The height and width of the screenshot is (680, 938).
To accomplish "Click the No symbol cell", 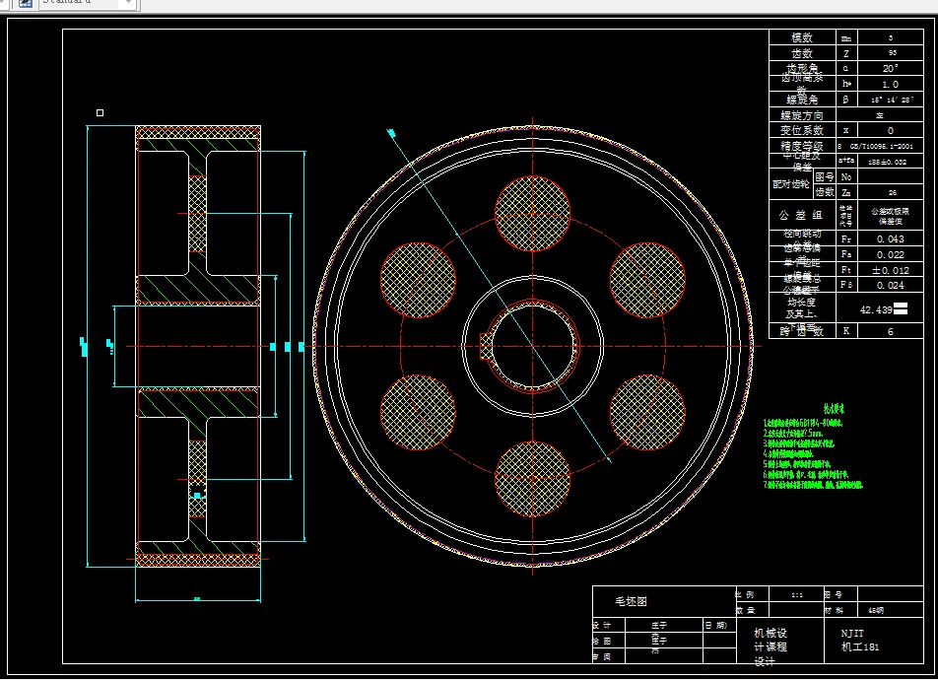I will (845, 177).
